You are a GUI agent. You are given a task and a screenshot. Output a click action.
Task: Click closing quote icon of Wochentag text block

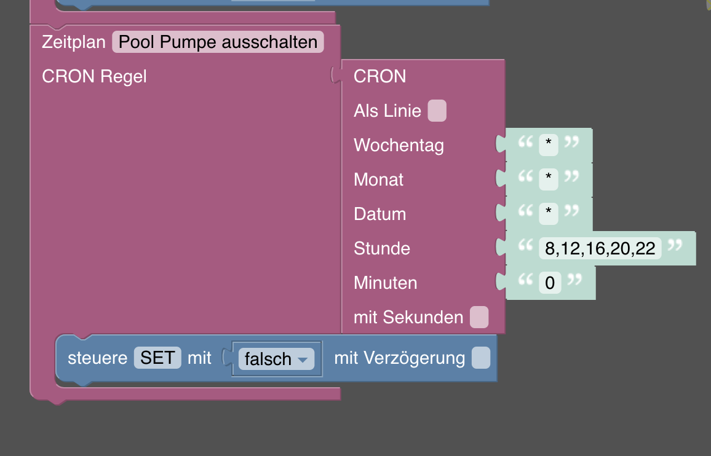571,144
